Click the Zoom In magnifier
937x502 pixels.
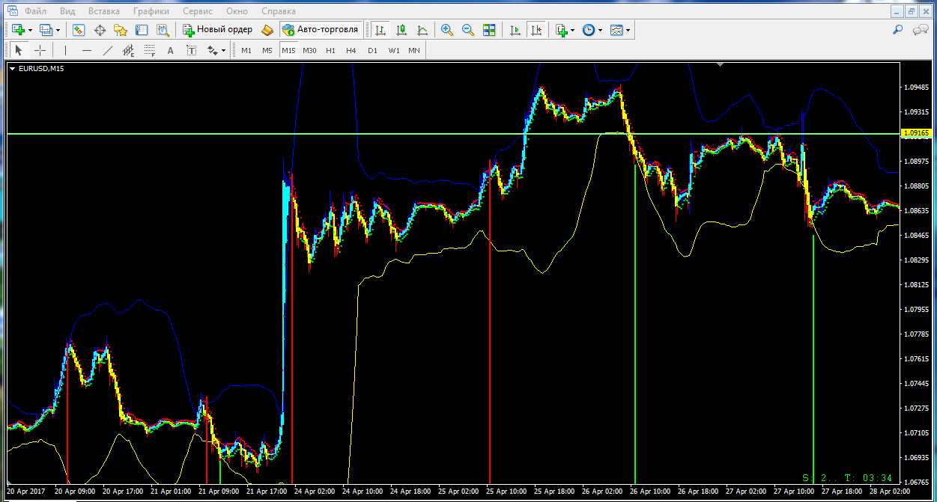[447, 30]
